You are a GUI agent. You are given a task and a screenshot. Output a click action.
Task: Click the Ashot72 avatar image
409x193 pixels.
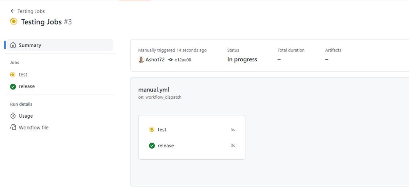(x=141, y=60)
